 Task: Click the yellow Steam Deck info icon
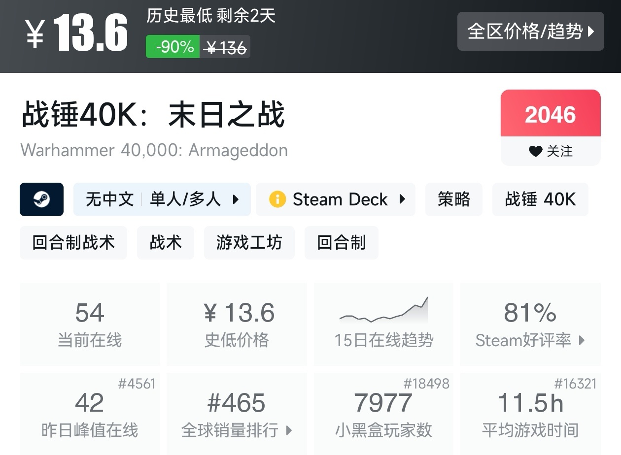(x=277, y=199)
